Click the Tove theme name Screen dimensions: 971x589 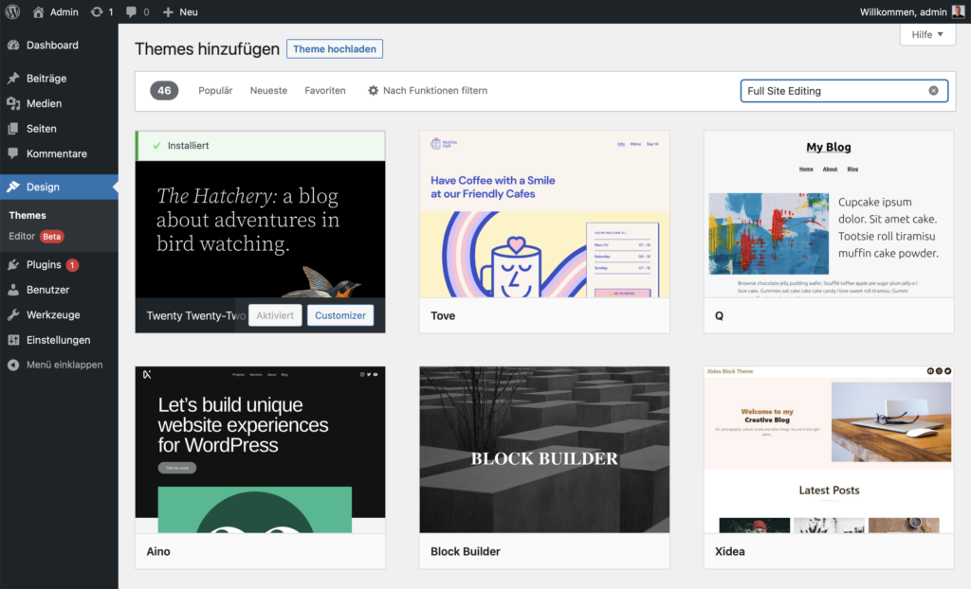(x=443, y=315)
